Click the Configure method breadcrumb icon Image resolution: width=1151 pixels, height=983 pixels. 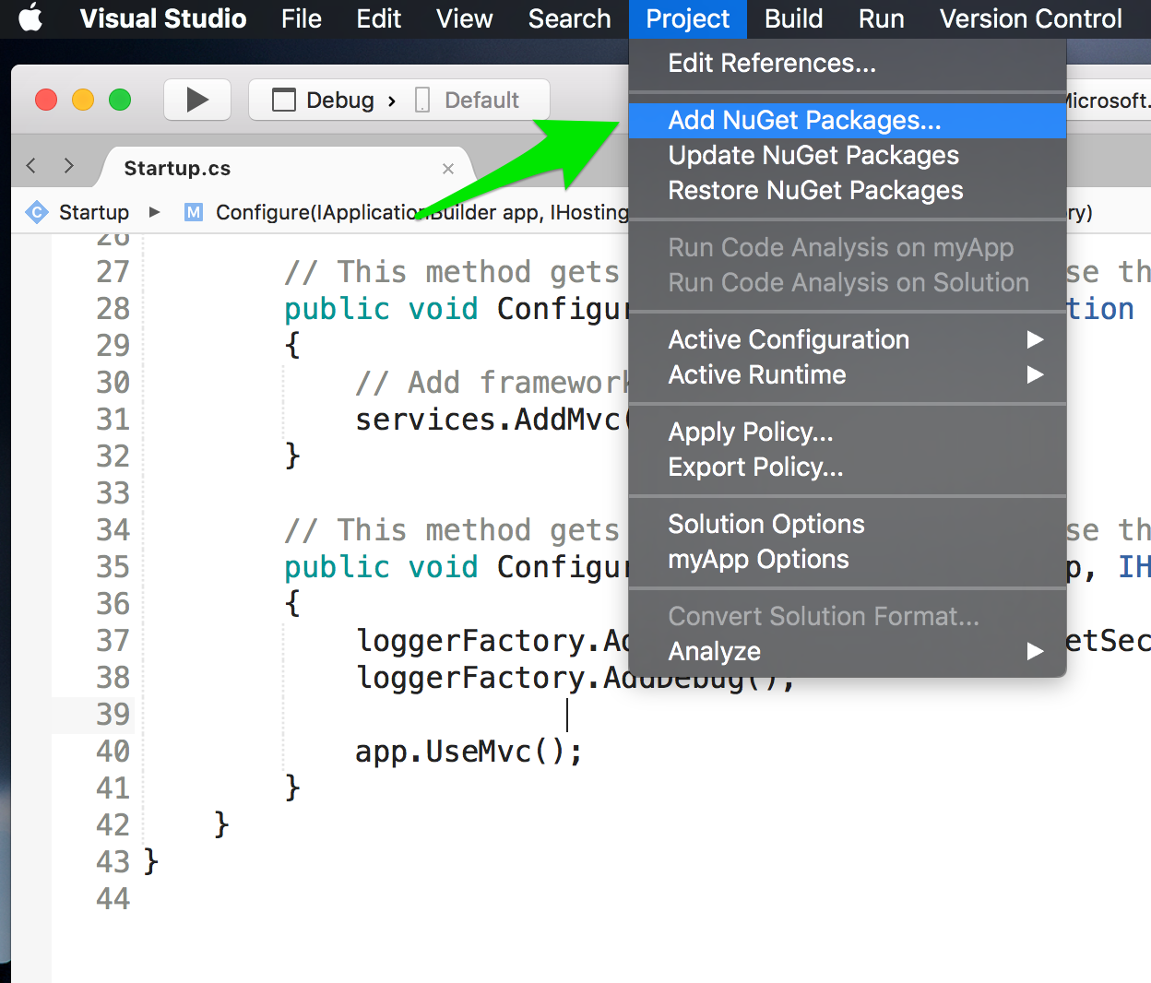[194, 212]
